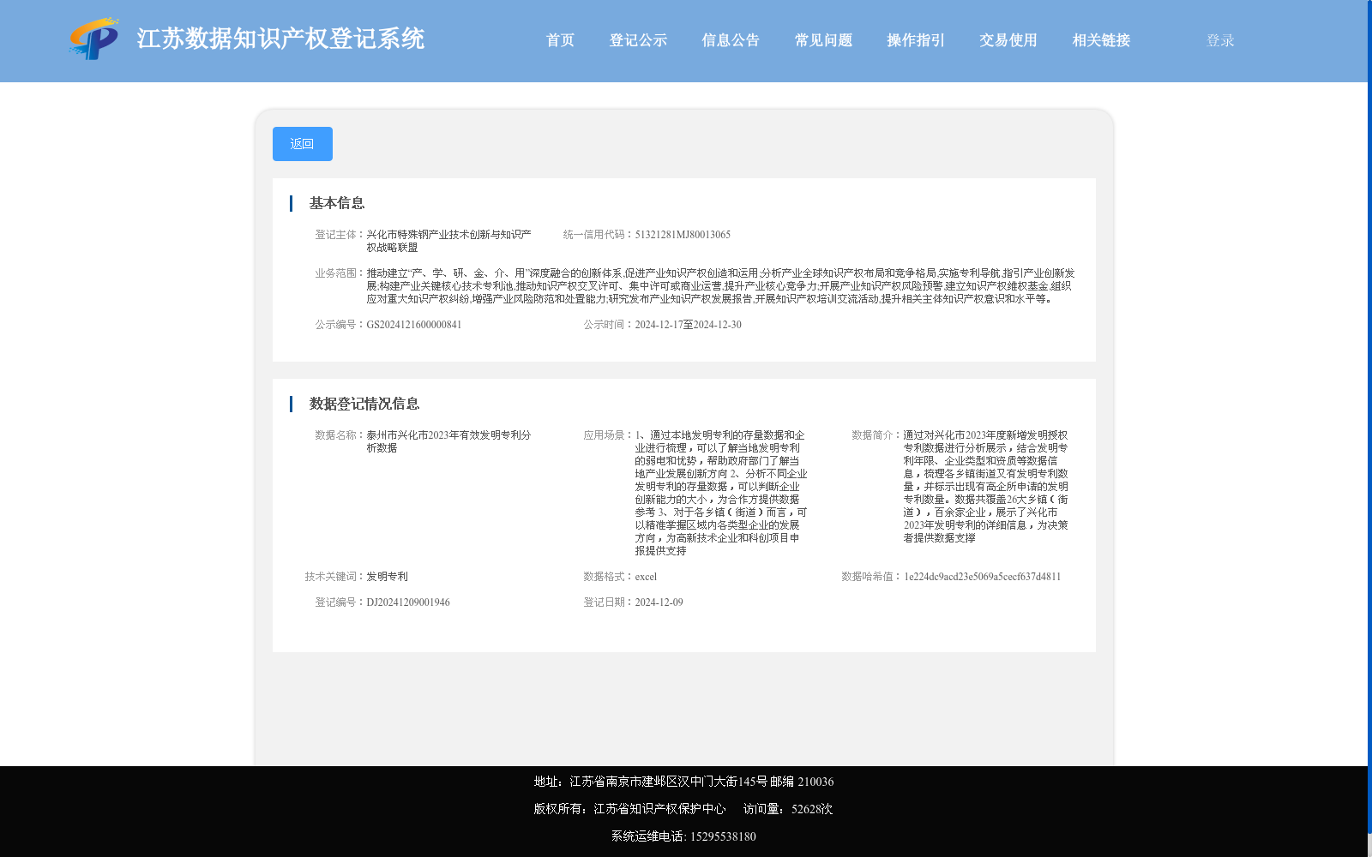Select registration date 2024-12-09
The image size is (1372, 857).
click(659, 602)
